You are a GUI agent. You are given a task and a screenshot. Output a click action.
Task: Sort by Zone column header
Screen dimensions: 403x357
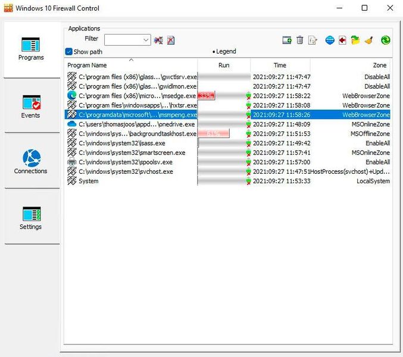click(350, 65)
